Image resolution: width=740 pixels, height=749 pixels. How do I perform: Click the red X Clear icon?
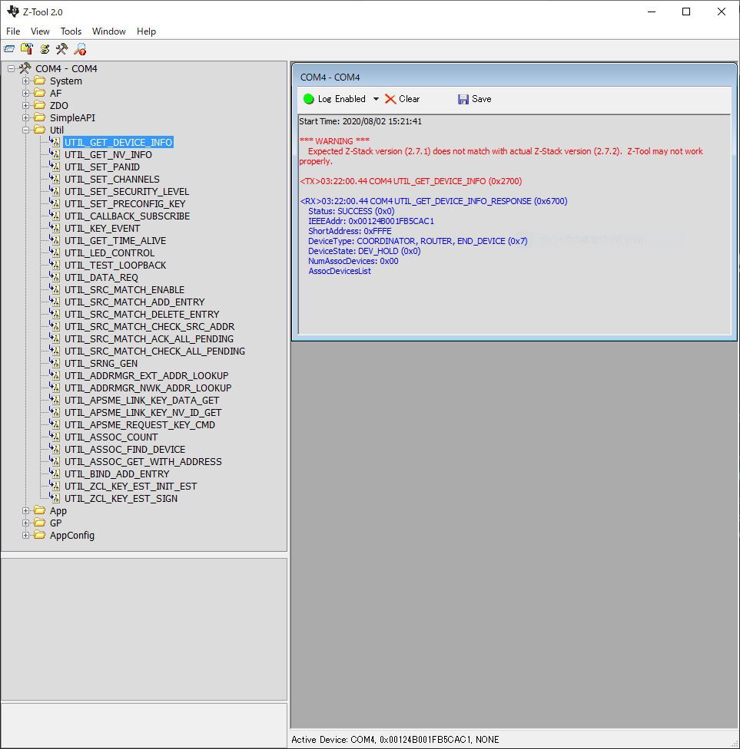coord(390,99)
